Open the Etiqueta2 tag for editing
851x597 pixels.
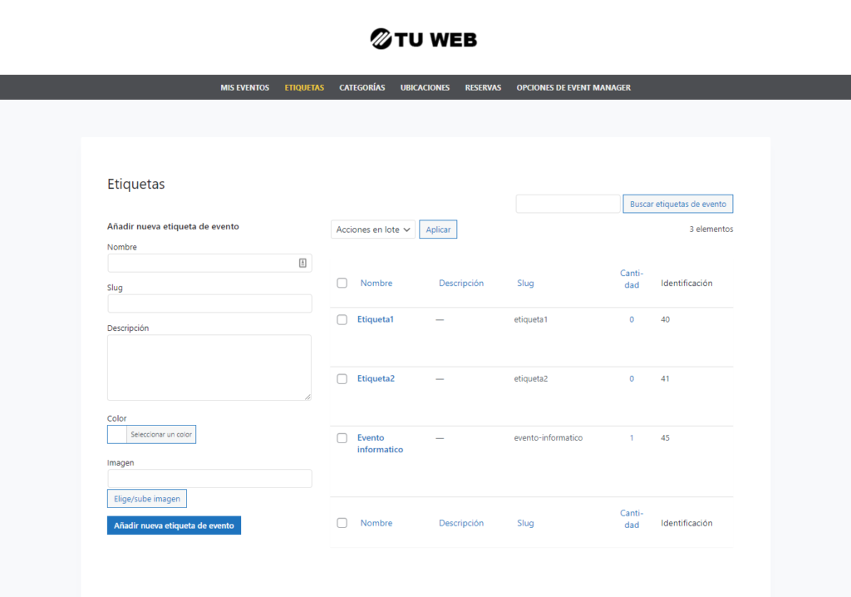(376, 378)
